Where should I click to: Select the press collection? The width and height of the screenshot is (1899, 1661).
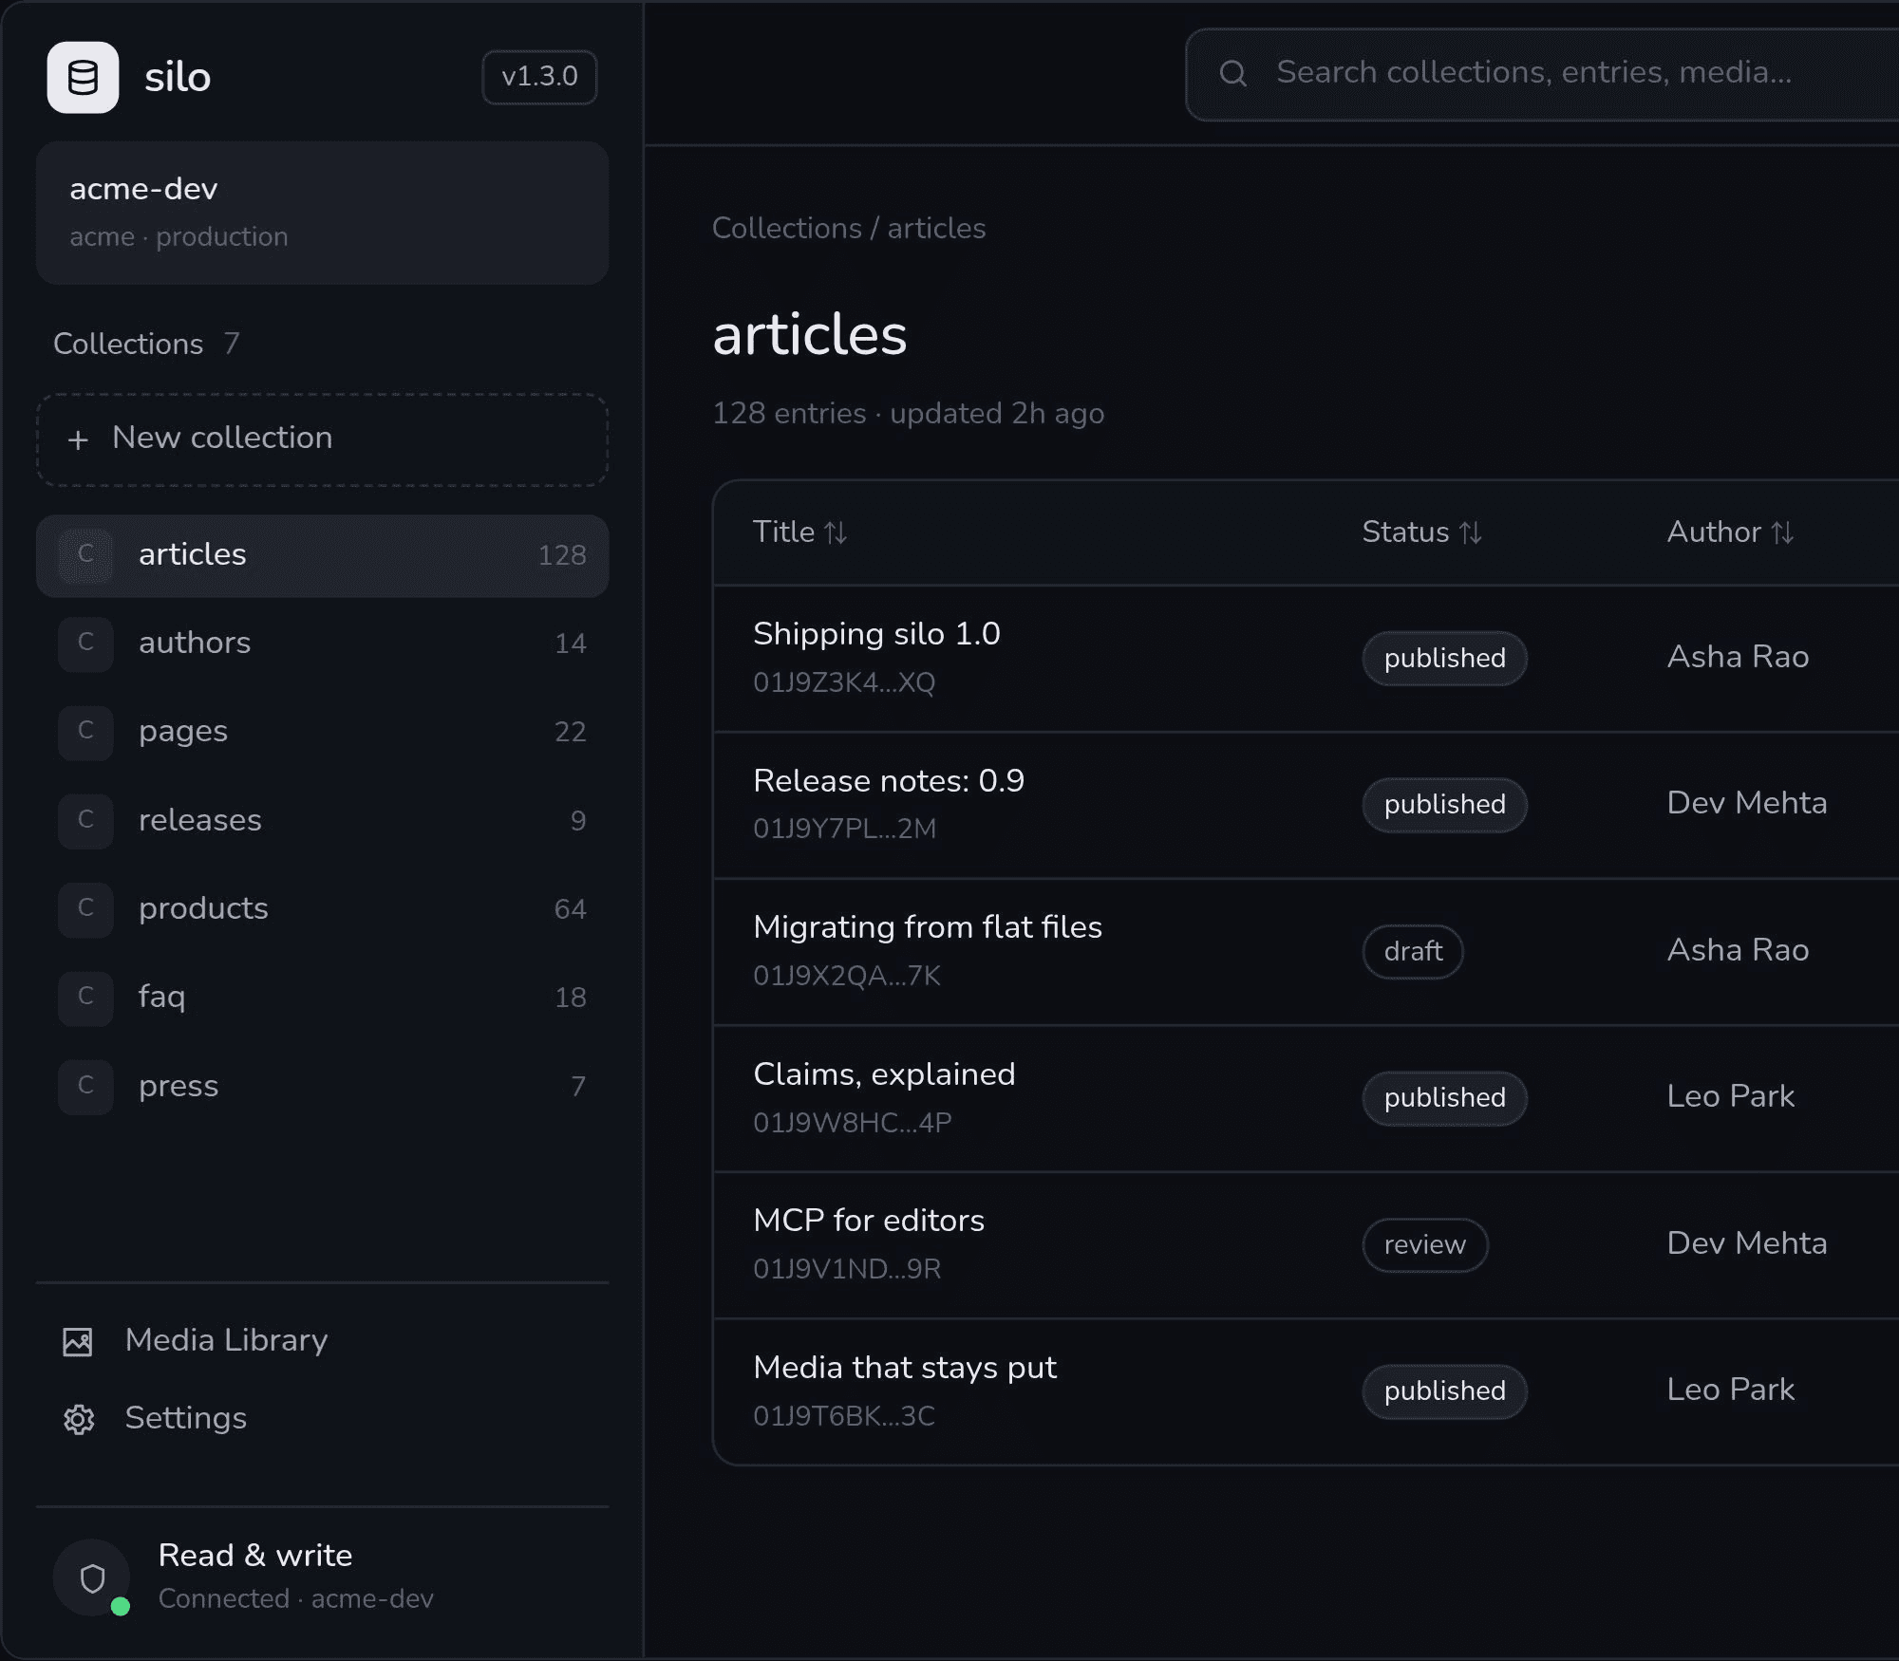(322, 1086)
